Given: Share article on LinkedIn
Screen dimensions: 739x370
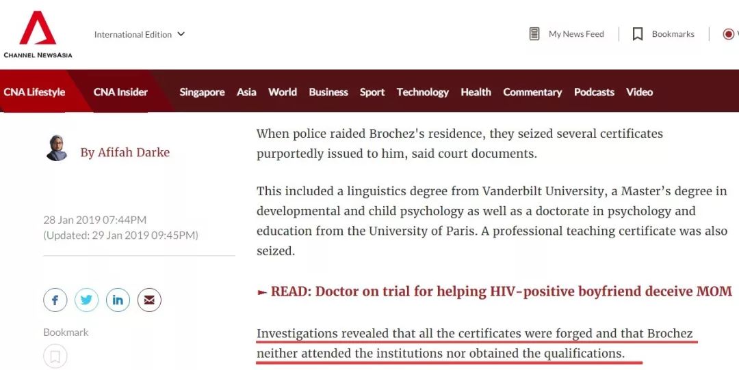Looking at the screenshot, I should pyautogui.click(x=118, y=300).
